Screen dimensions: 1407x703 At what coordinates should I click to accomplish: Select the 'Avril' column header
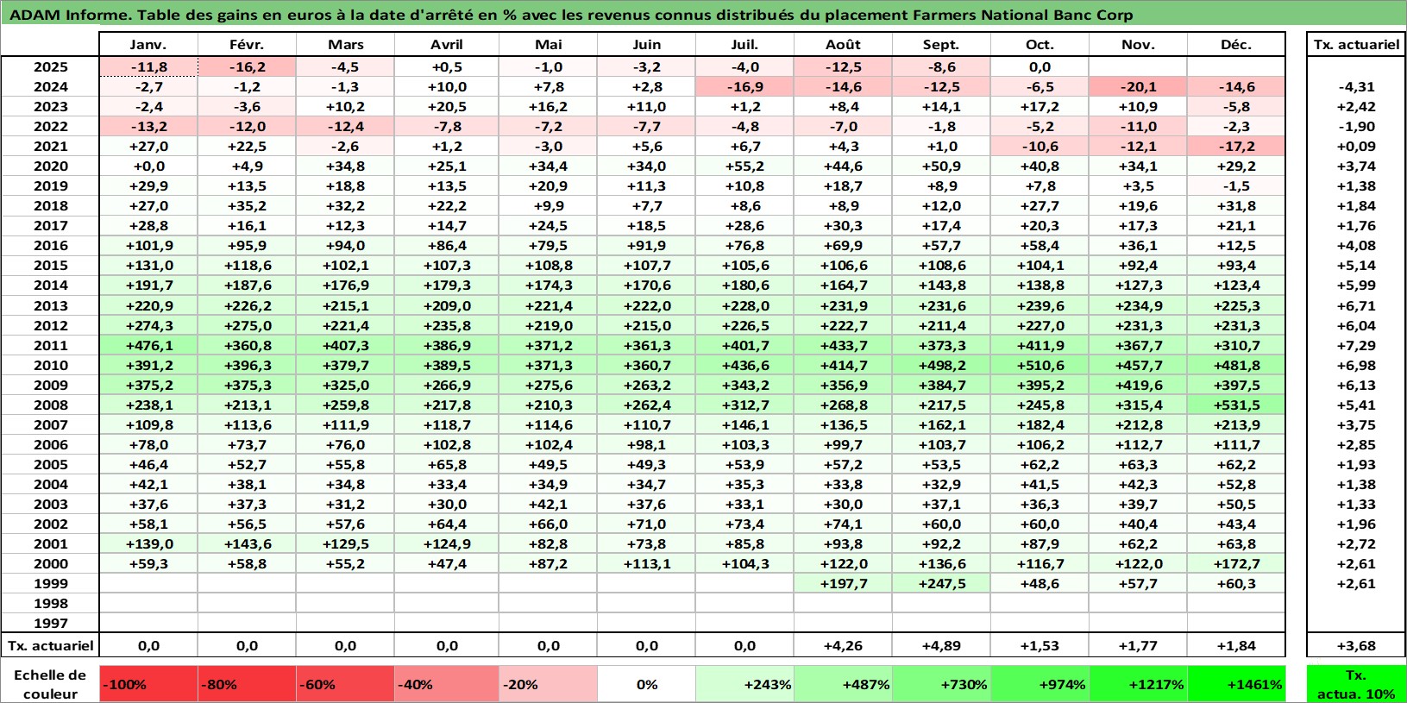point(447,45)
